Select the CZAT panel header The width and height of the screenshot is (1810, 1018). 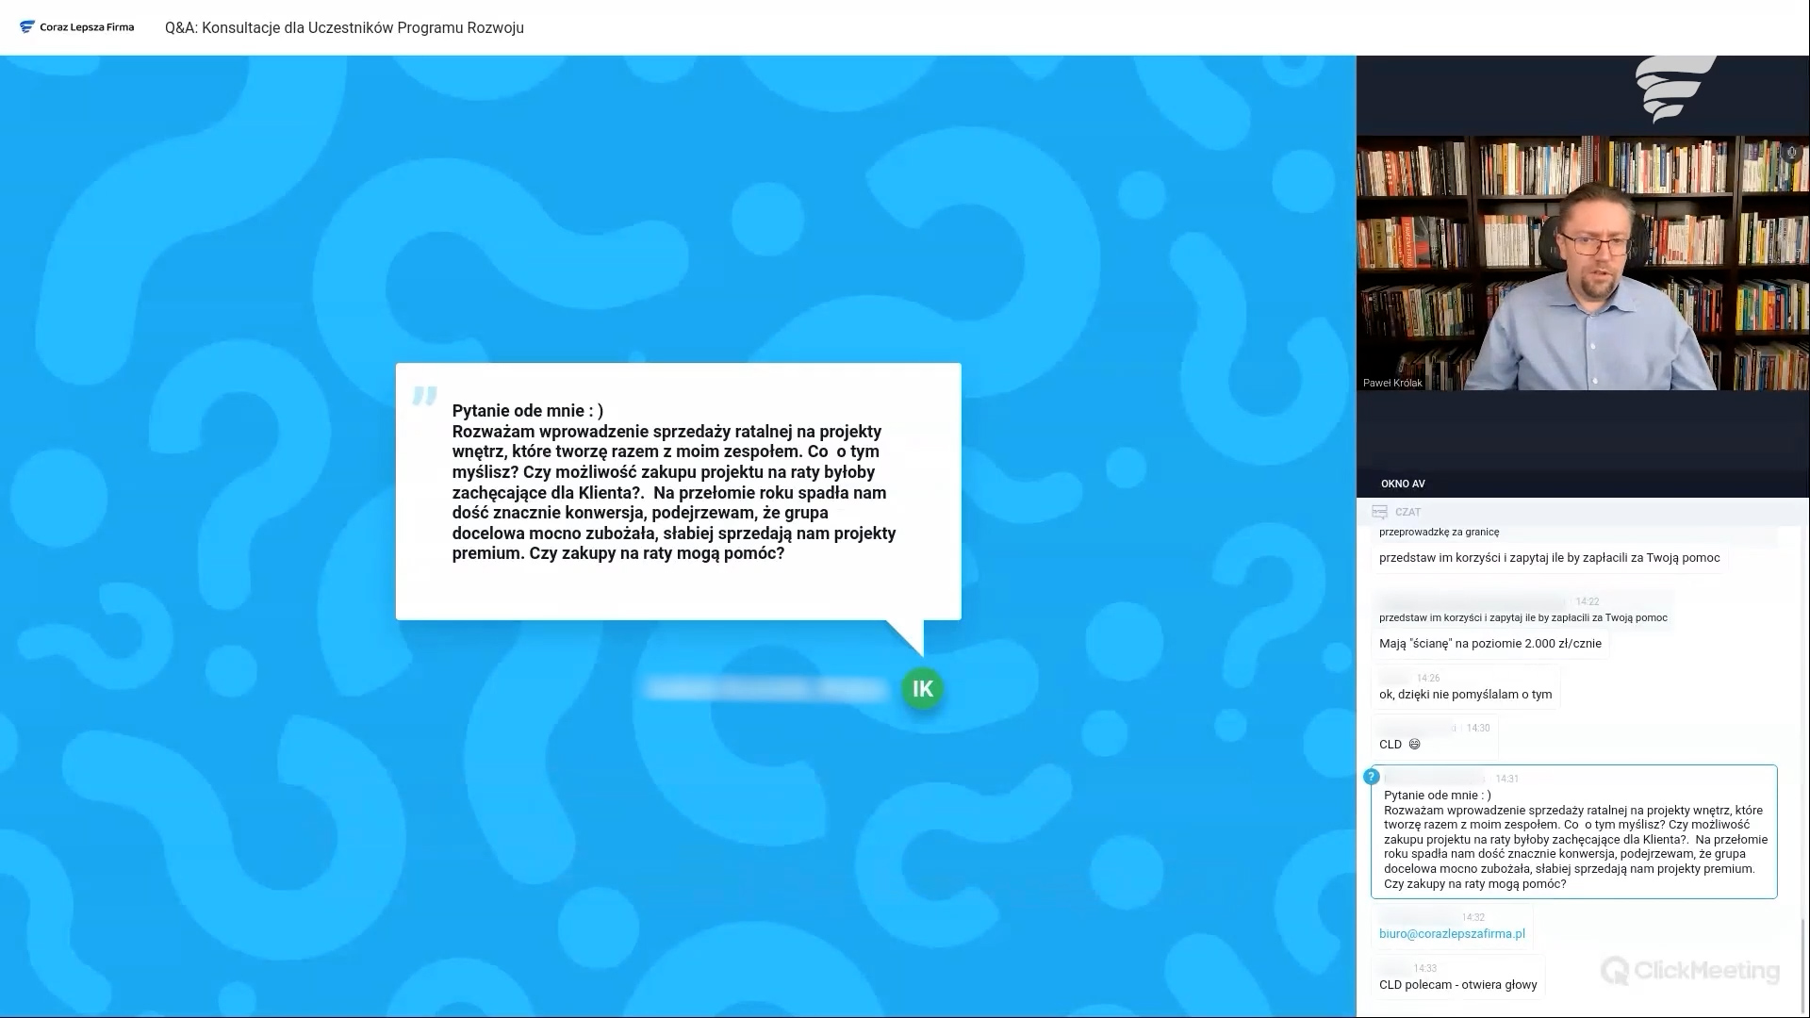click(x=1407, y=512)
